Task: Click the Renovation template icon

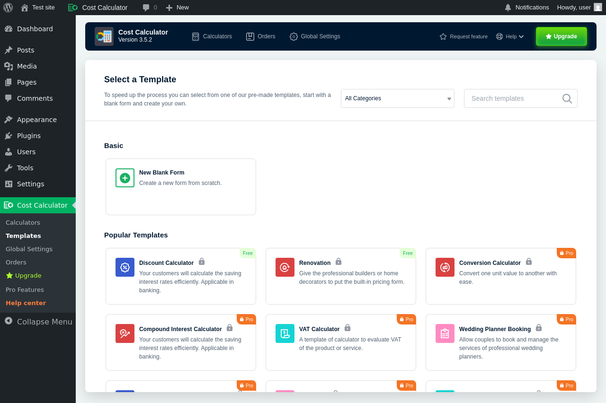Action: coord(285,267)
